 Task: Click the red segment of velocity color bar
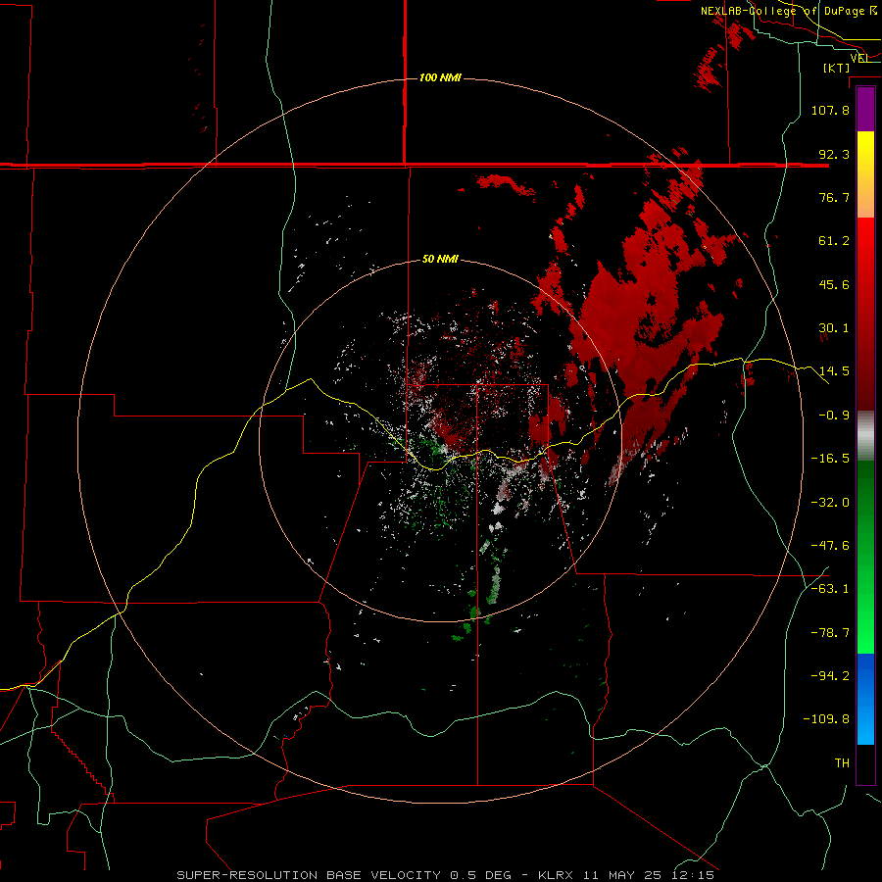coord(865,314)
